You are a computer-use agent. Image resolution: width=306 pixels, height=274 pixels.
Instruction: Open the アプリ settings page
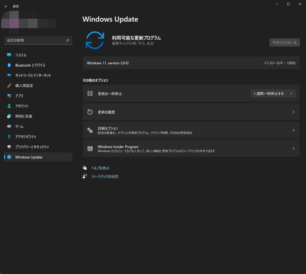pyautogui.click(x=38, y=96)
